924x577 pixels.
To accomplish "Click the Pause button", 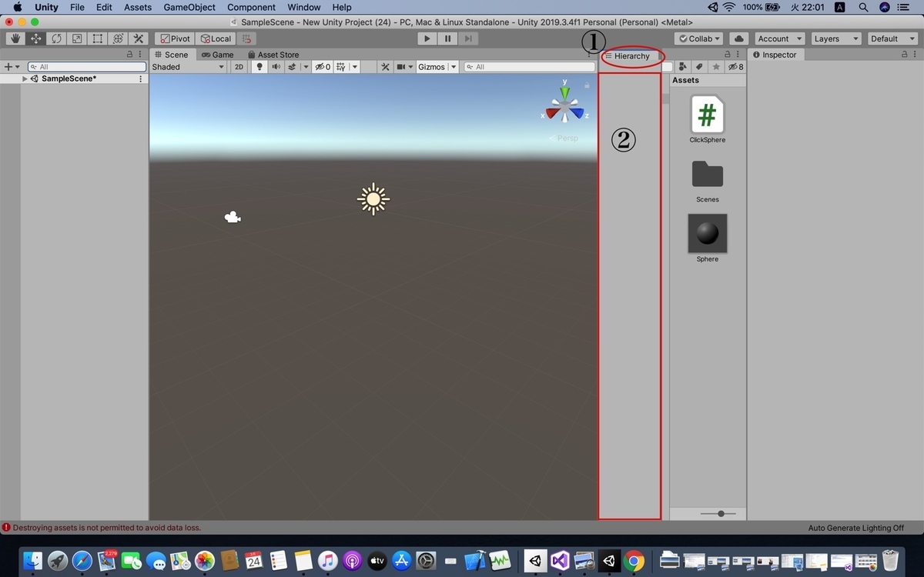I will pos(448,38).
